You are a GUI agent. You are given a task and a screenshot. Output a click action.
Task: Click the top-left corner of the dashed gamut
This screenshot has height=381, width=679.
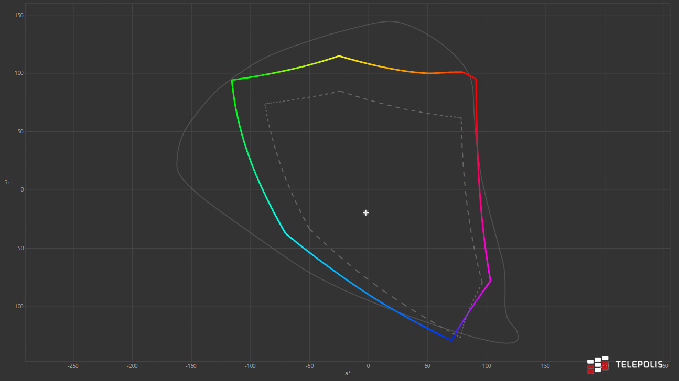coord(265,104)
